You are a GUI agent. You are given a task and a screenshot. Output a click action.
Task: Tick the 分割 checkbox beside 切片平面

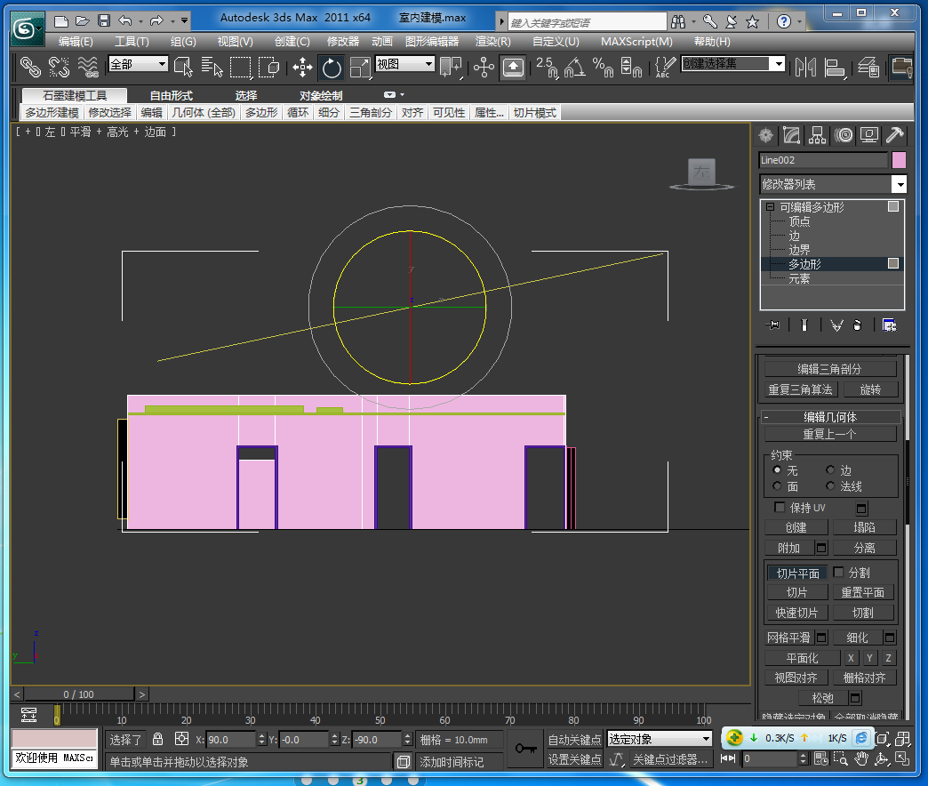(x=838, y=573)
